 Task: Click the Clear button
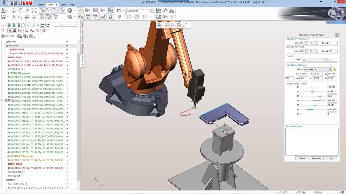[x=331, y=158]
